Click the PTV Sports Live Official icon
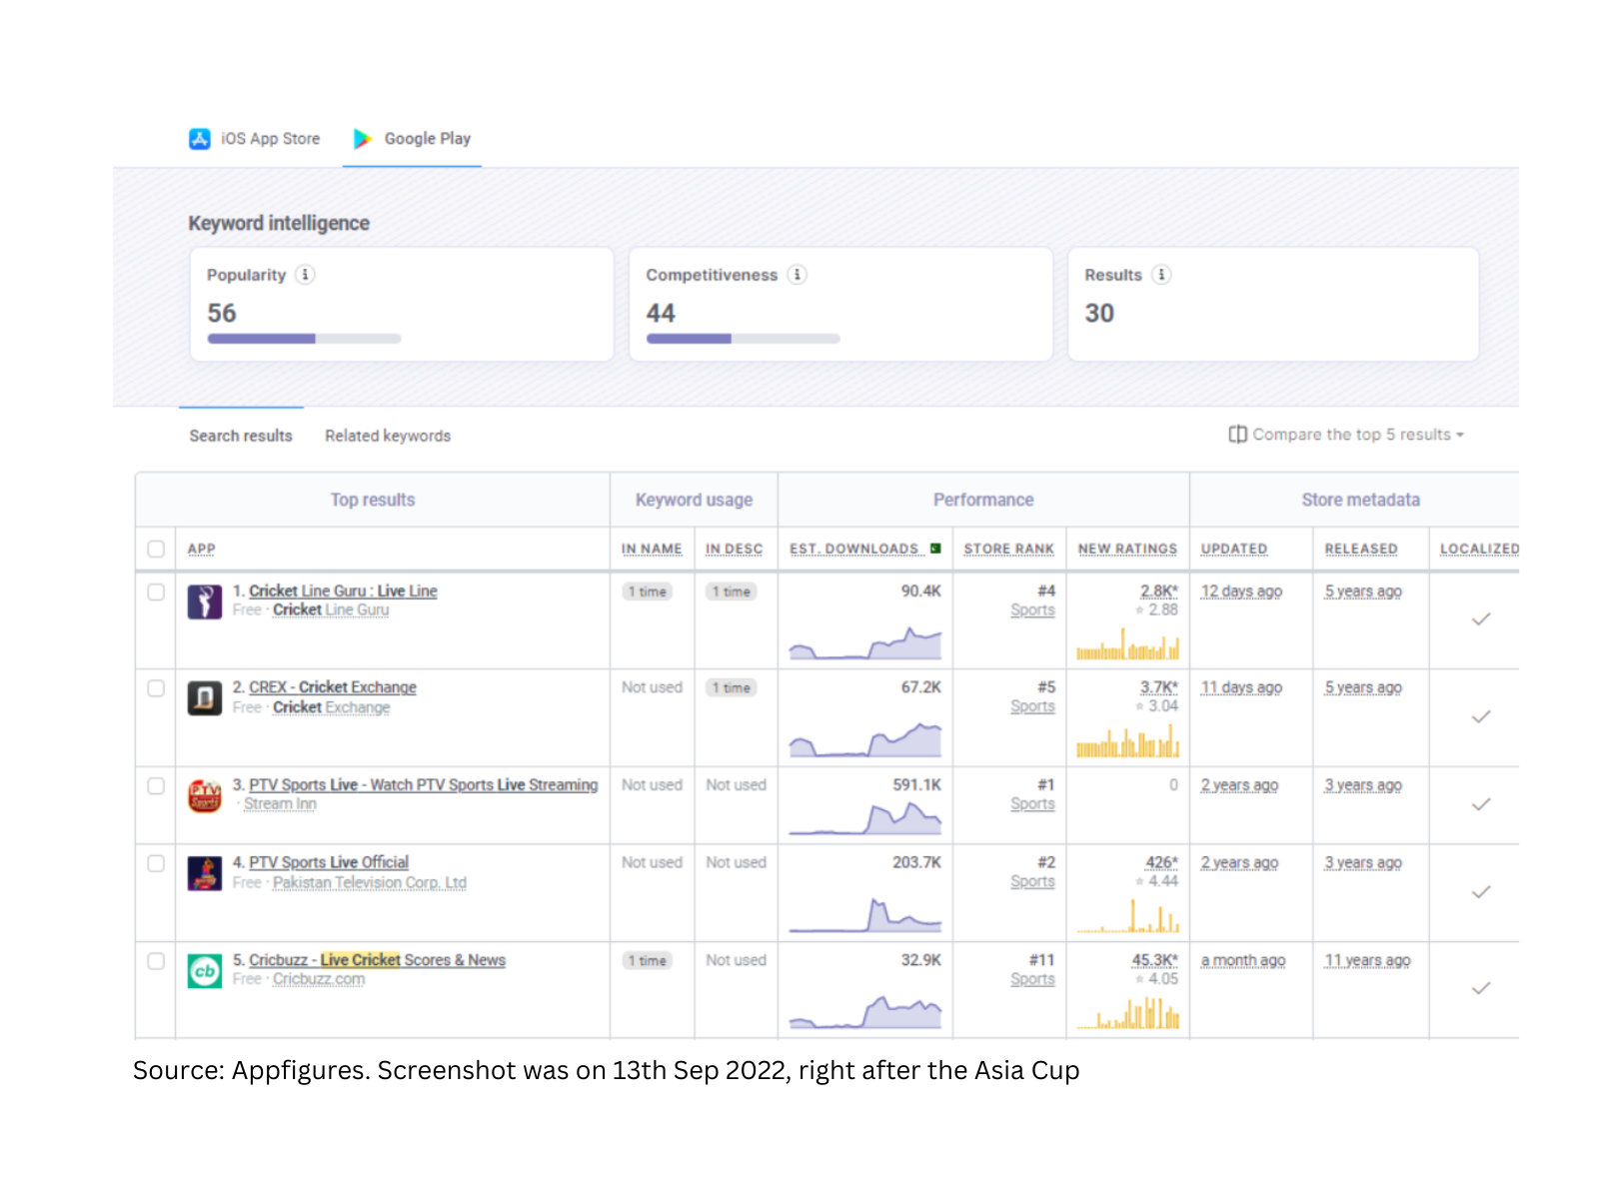Screen dimensions: 1620x1185 tap(204, 873)
